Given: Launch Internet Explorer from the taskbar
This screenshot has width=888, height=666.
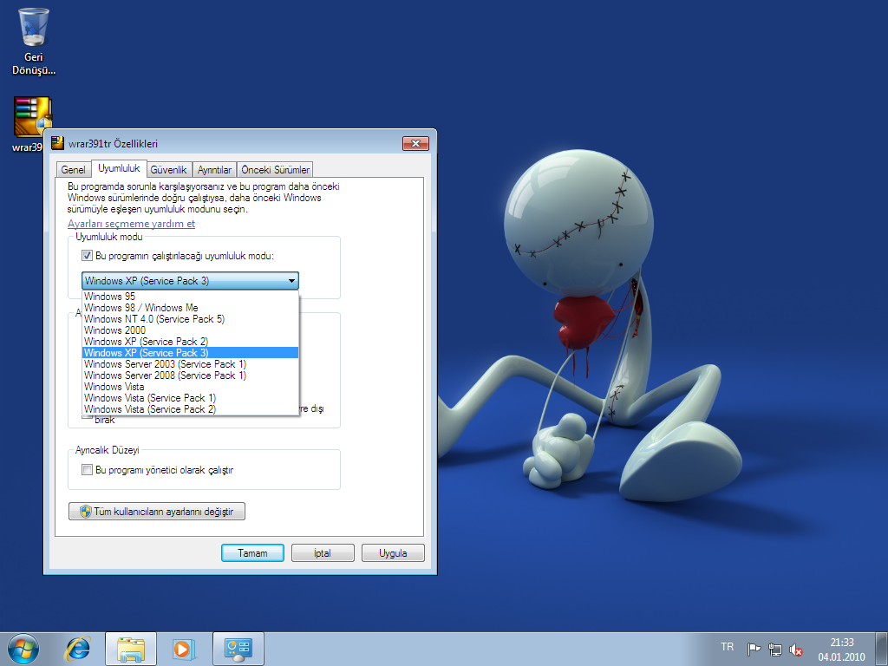Looking at the screenshot, I should pos(77,649).
